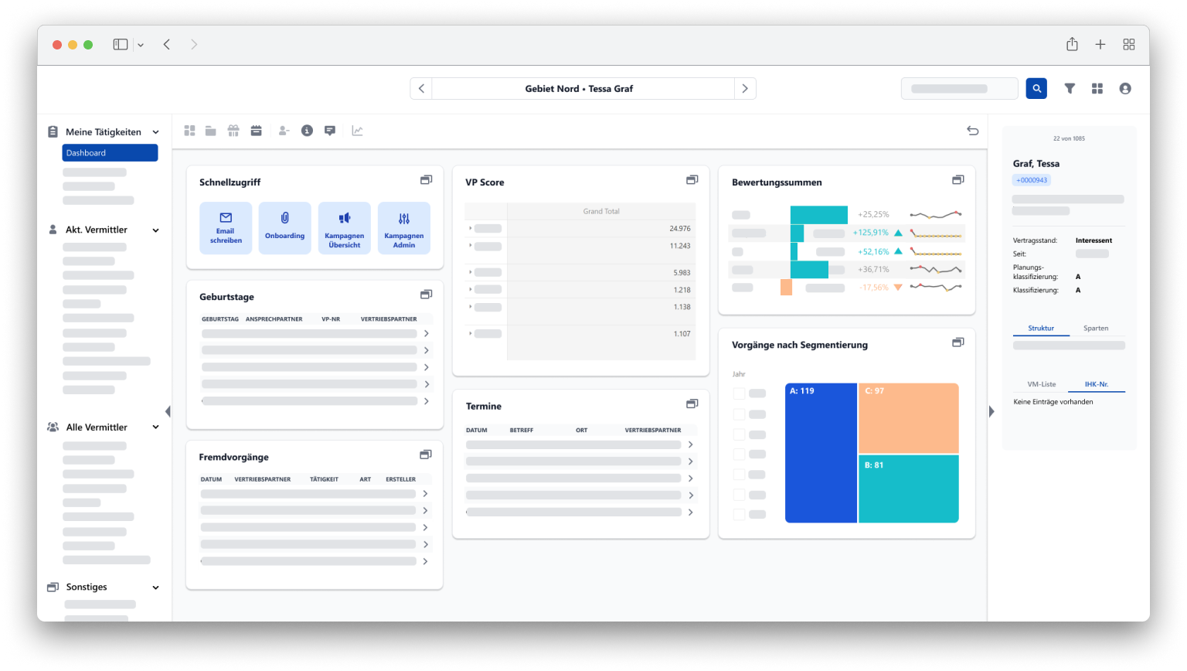Select the line chart statistics icon
Screen dimensions: 1187x671
[x=357, y=131]
